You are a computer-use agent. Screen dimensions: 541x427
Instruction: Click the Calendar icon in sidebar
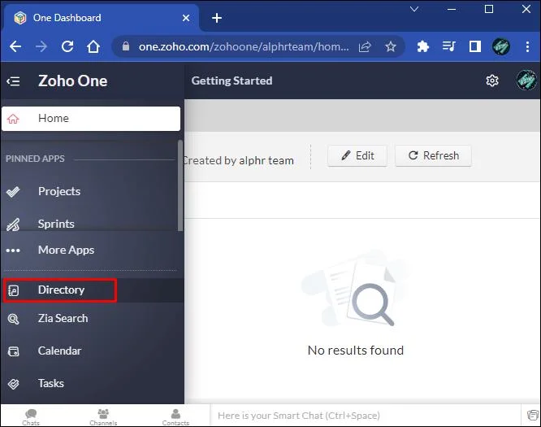point(14,351)
